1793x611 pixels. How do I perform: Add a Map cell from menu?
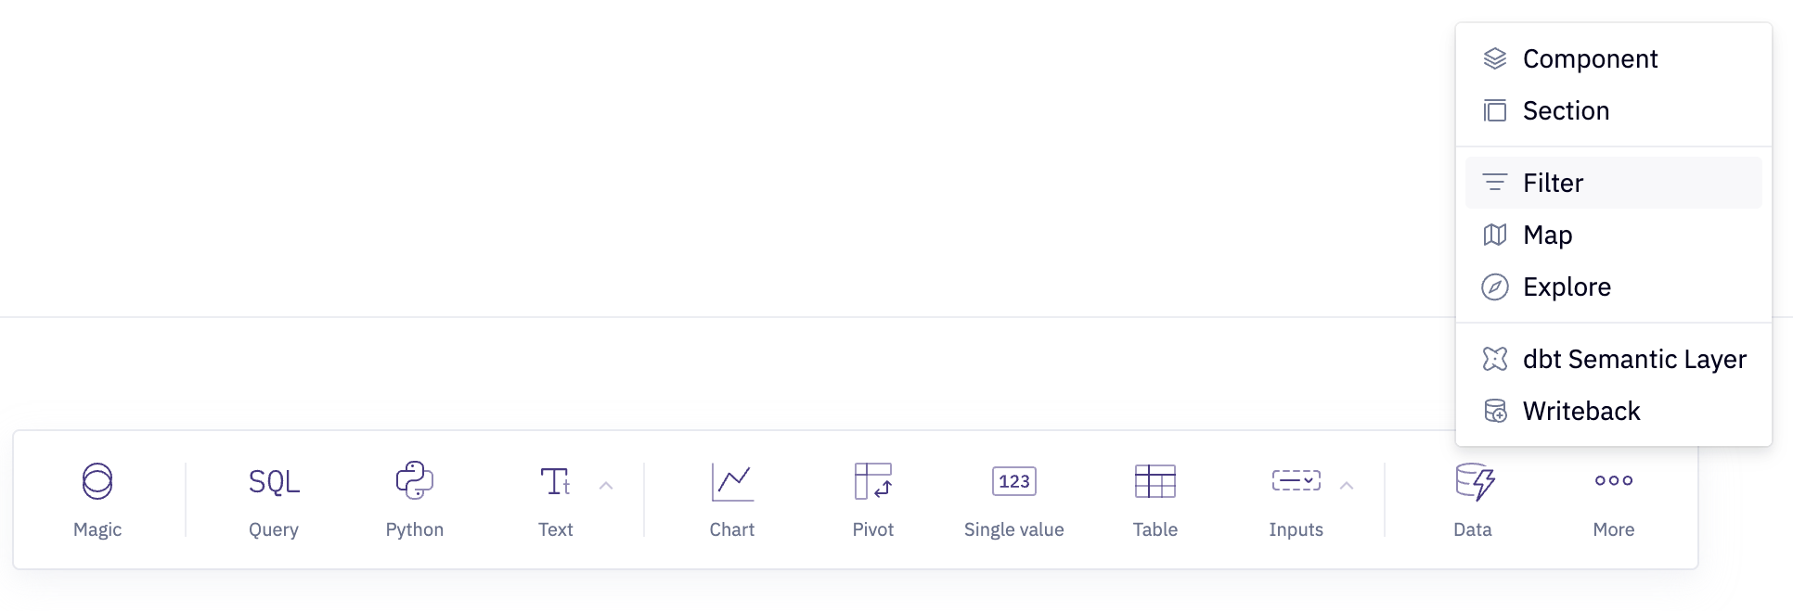1547,235
